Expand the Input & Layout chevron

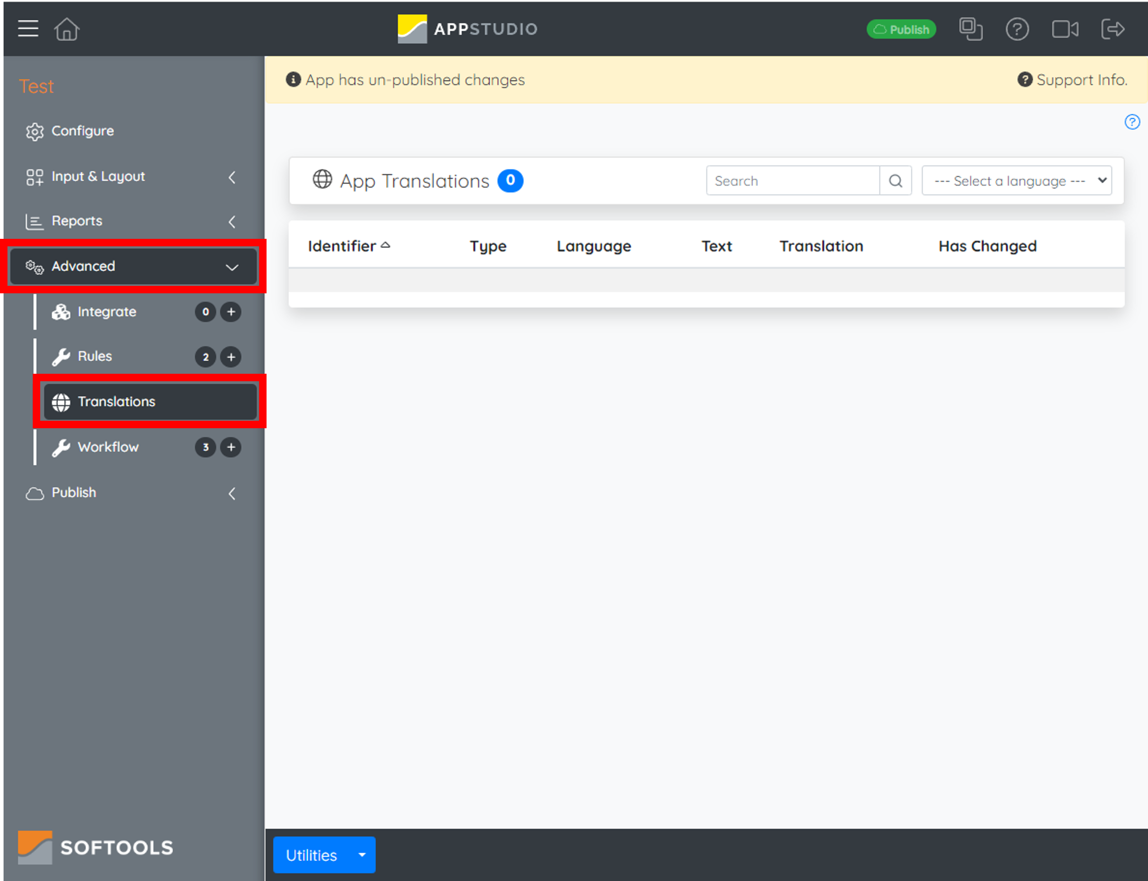click(232, 177)
